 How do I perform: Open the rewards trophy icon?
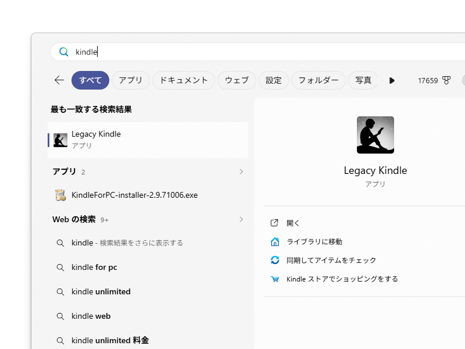(446, 80)
